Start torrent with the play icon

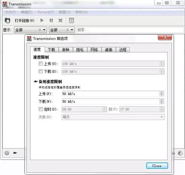click(x=42, y=20)
